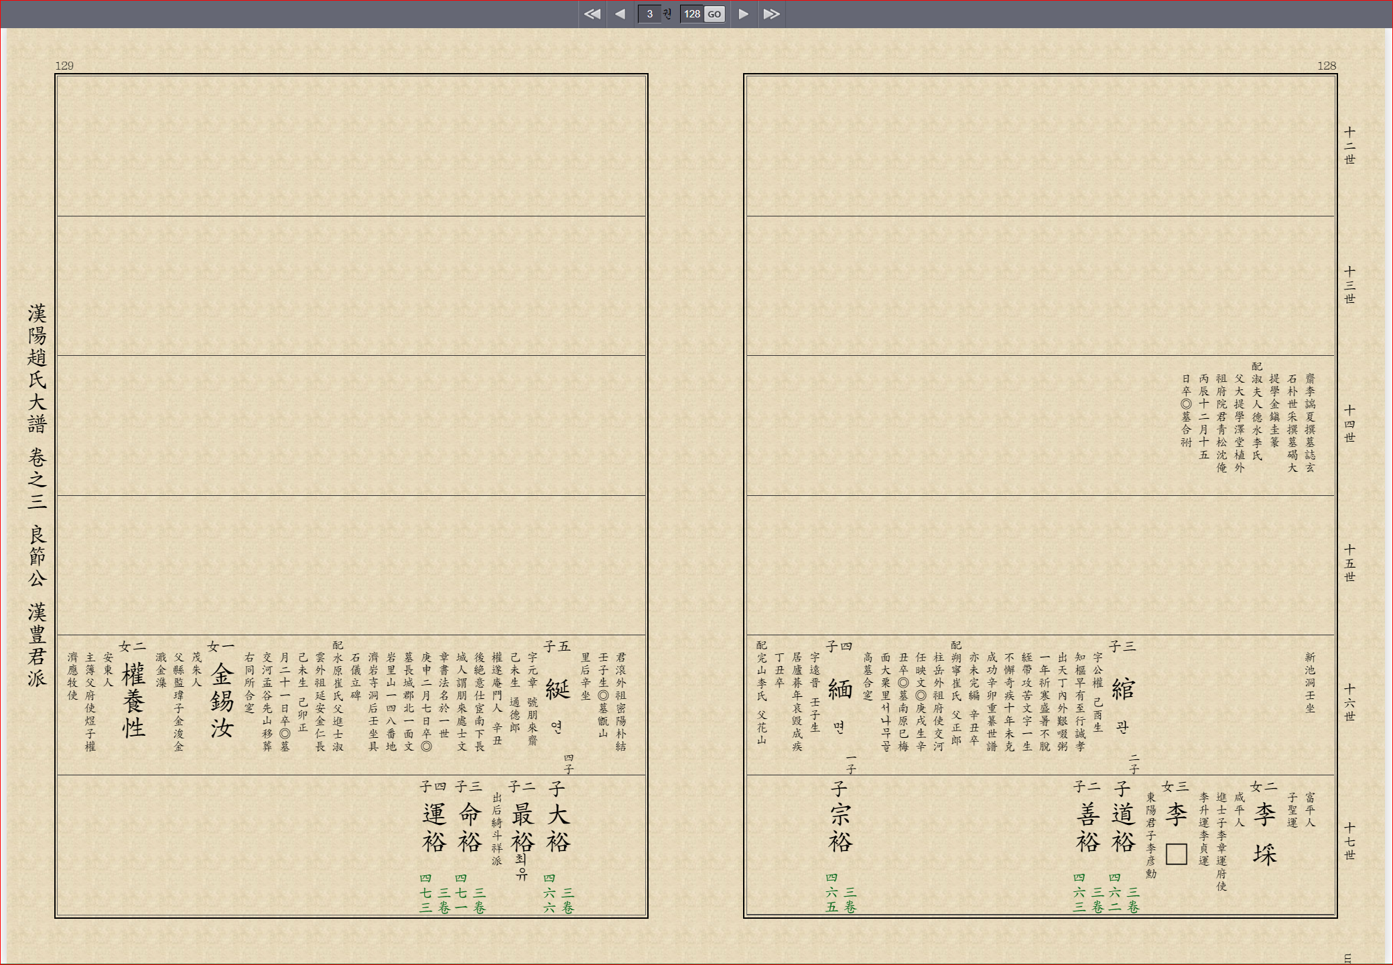
Task: Click the vertical title 漢陽趙氏大譜 in the left margin
Action: pos(37,369)
